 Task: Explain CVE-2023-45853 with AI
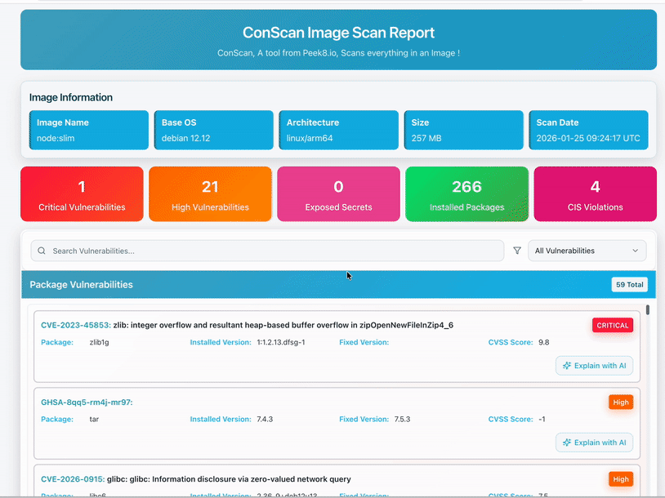[x=594, y=366]
